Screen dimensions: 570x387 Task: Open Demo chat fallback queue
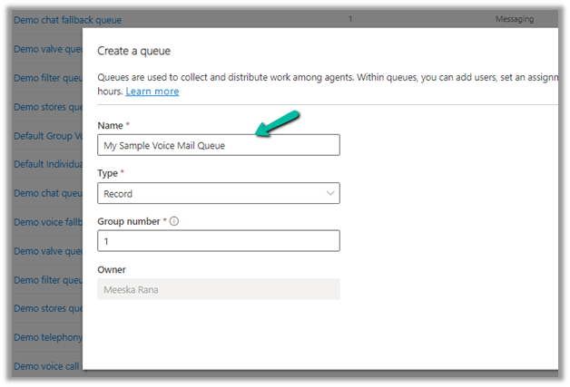coord(68,19)
